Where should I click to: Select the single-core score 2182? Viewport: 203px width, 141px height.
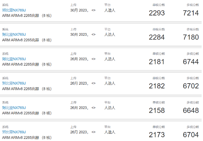[157, 86]
